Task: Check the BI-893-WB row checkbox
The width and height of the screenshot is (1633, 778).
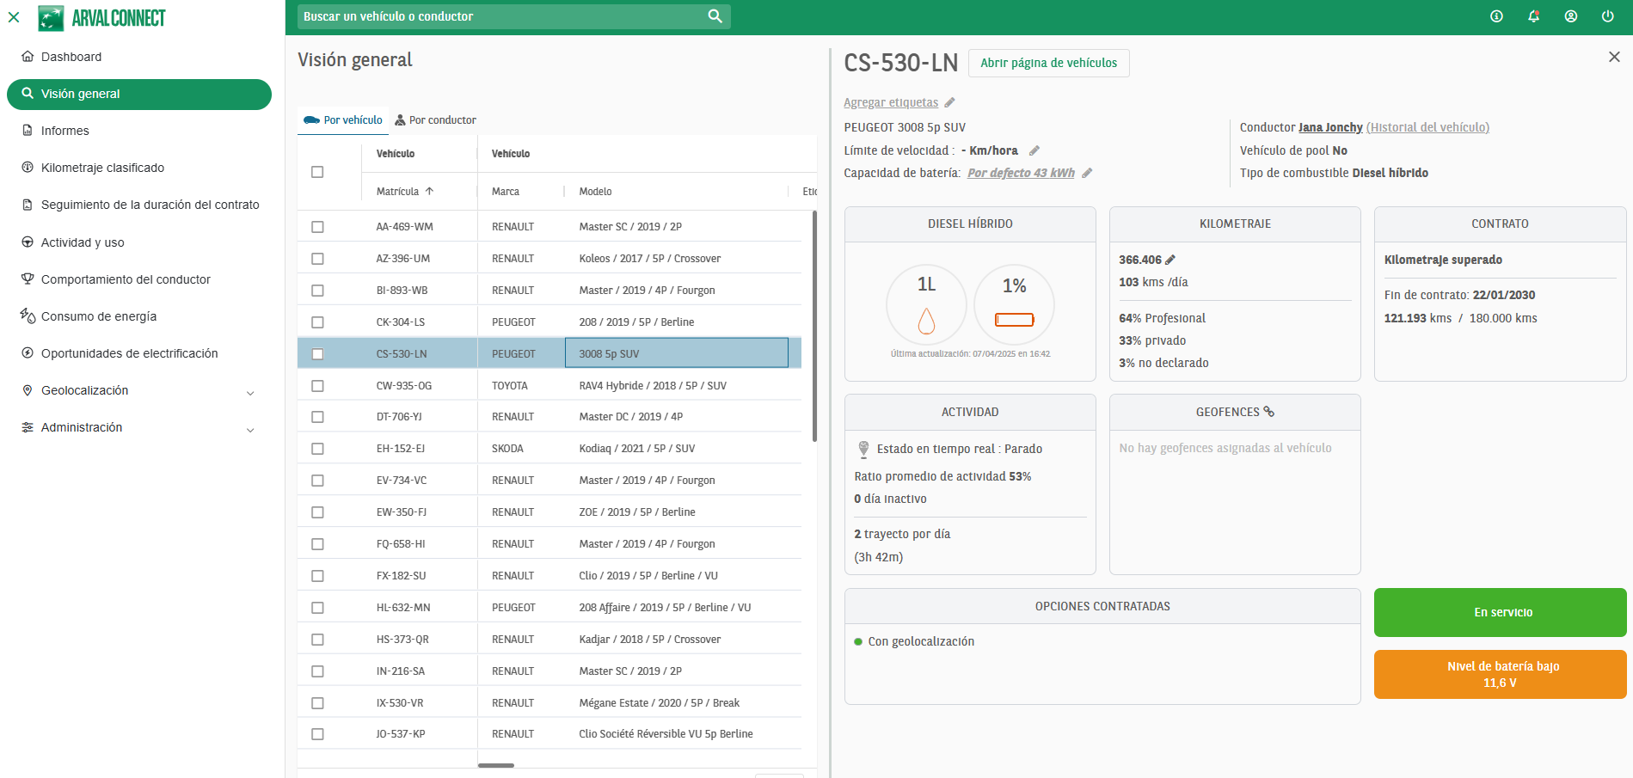Action: coord(317,291)
